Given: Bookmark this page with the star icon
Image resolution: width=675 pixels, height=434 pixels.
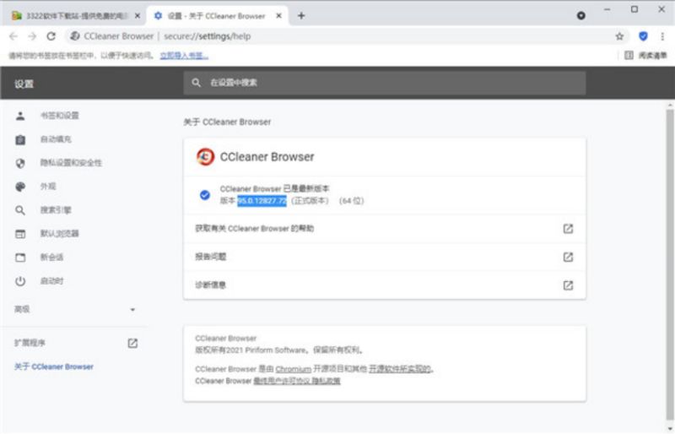Looking at the screenshot, I should pos(619,36).
